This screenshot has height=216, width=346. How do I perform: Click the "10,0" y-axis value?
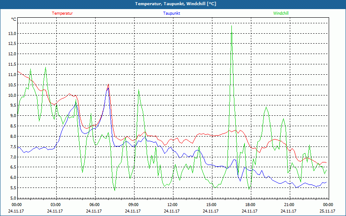13,95
